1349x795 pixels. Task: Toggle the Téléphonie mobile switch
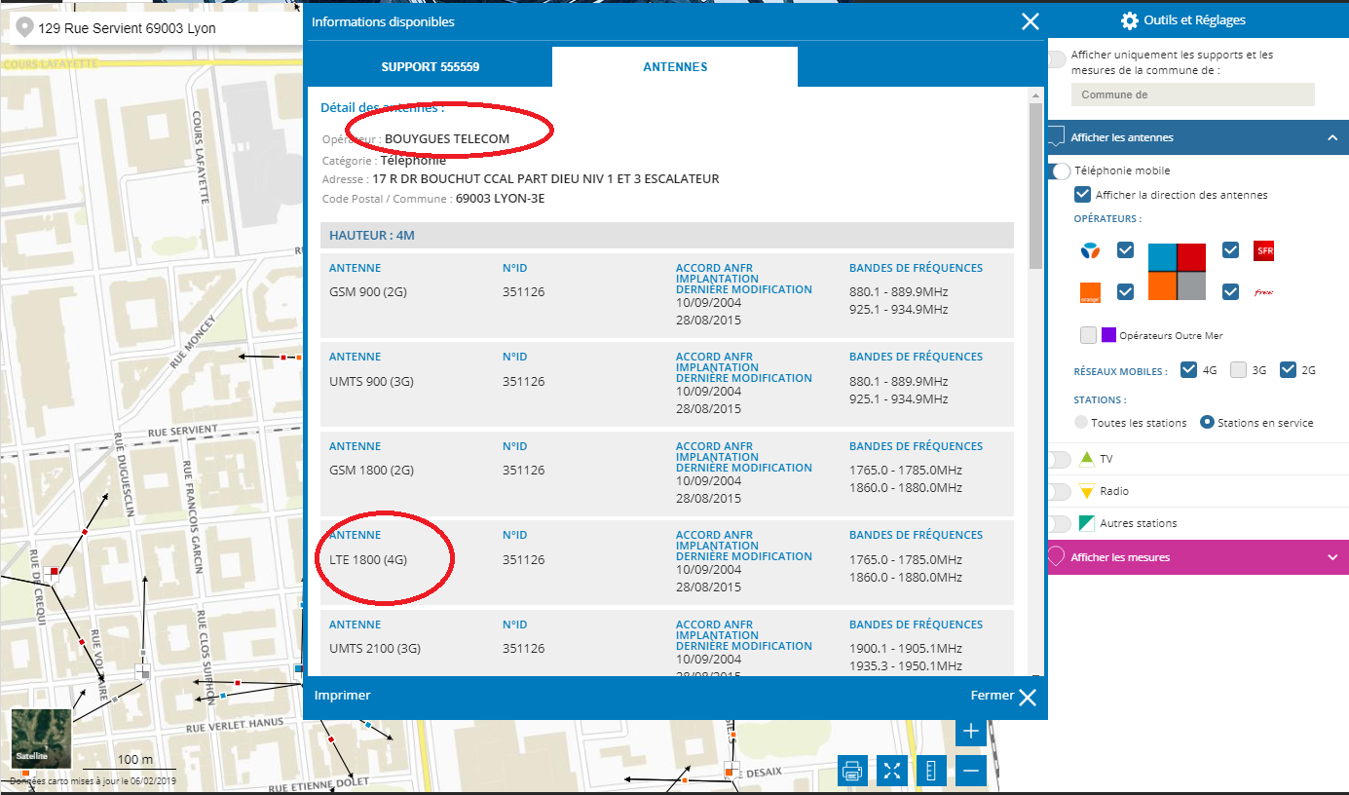tap(1060, 171)
